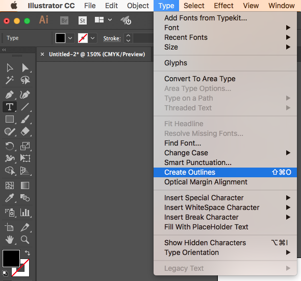
Task: Select the Width/Warp tool
Action: tap(10, 158)
